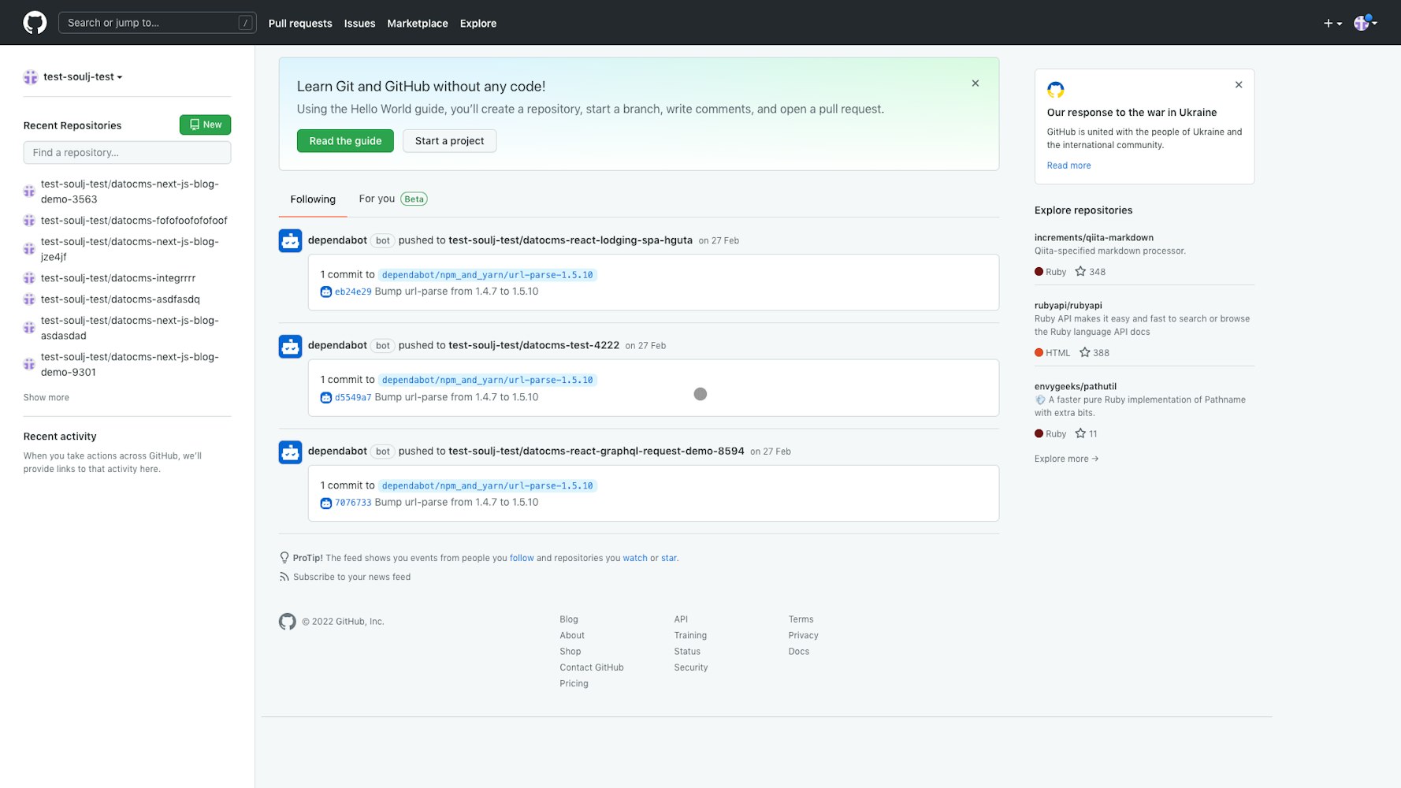Open footer Security link
Screen dimensions: 1401x788
691,667
